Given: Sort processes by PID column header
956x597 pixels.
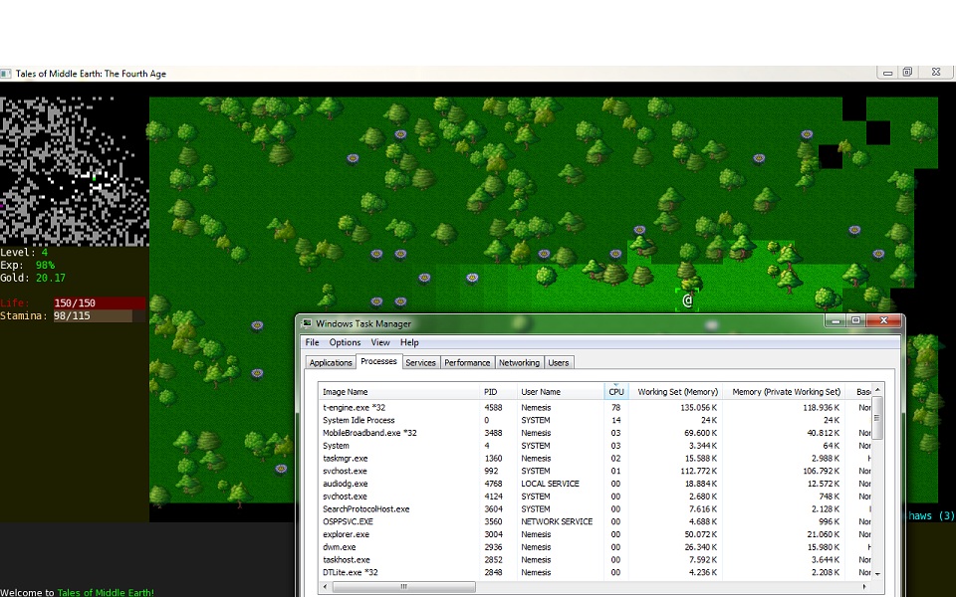Looking at the screenshot, I should point(498,392).
